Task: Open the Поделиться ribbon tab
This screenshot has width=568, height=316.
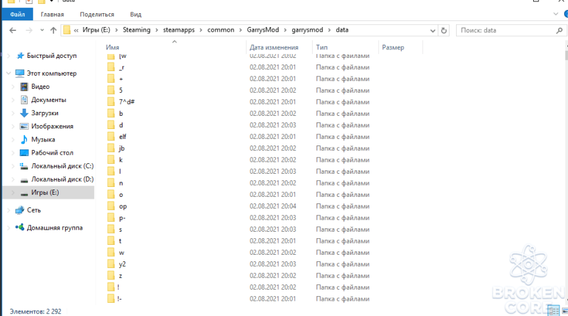Action: click(x=97, y=14)
